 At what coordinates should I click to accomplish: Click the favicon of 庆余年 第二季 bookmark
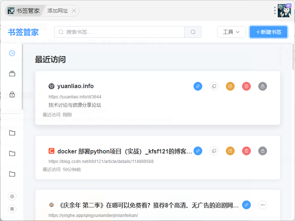pyautogui.click(x=51, y=205)
